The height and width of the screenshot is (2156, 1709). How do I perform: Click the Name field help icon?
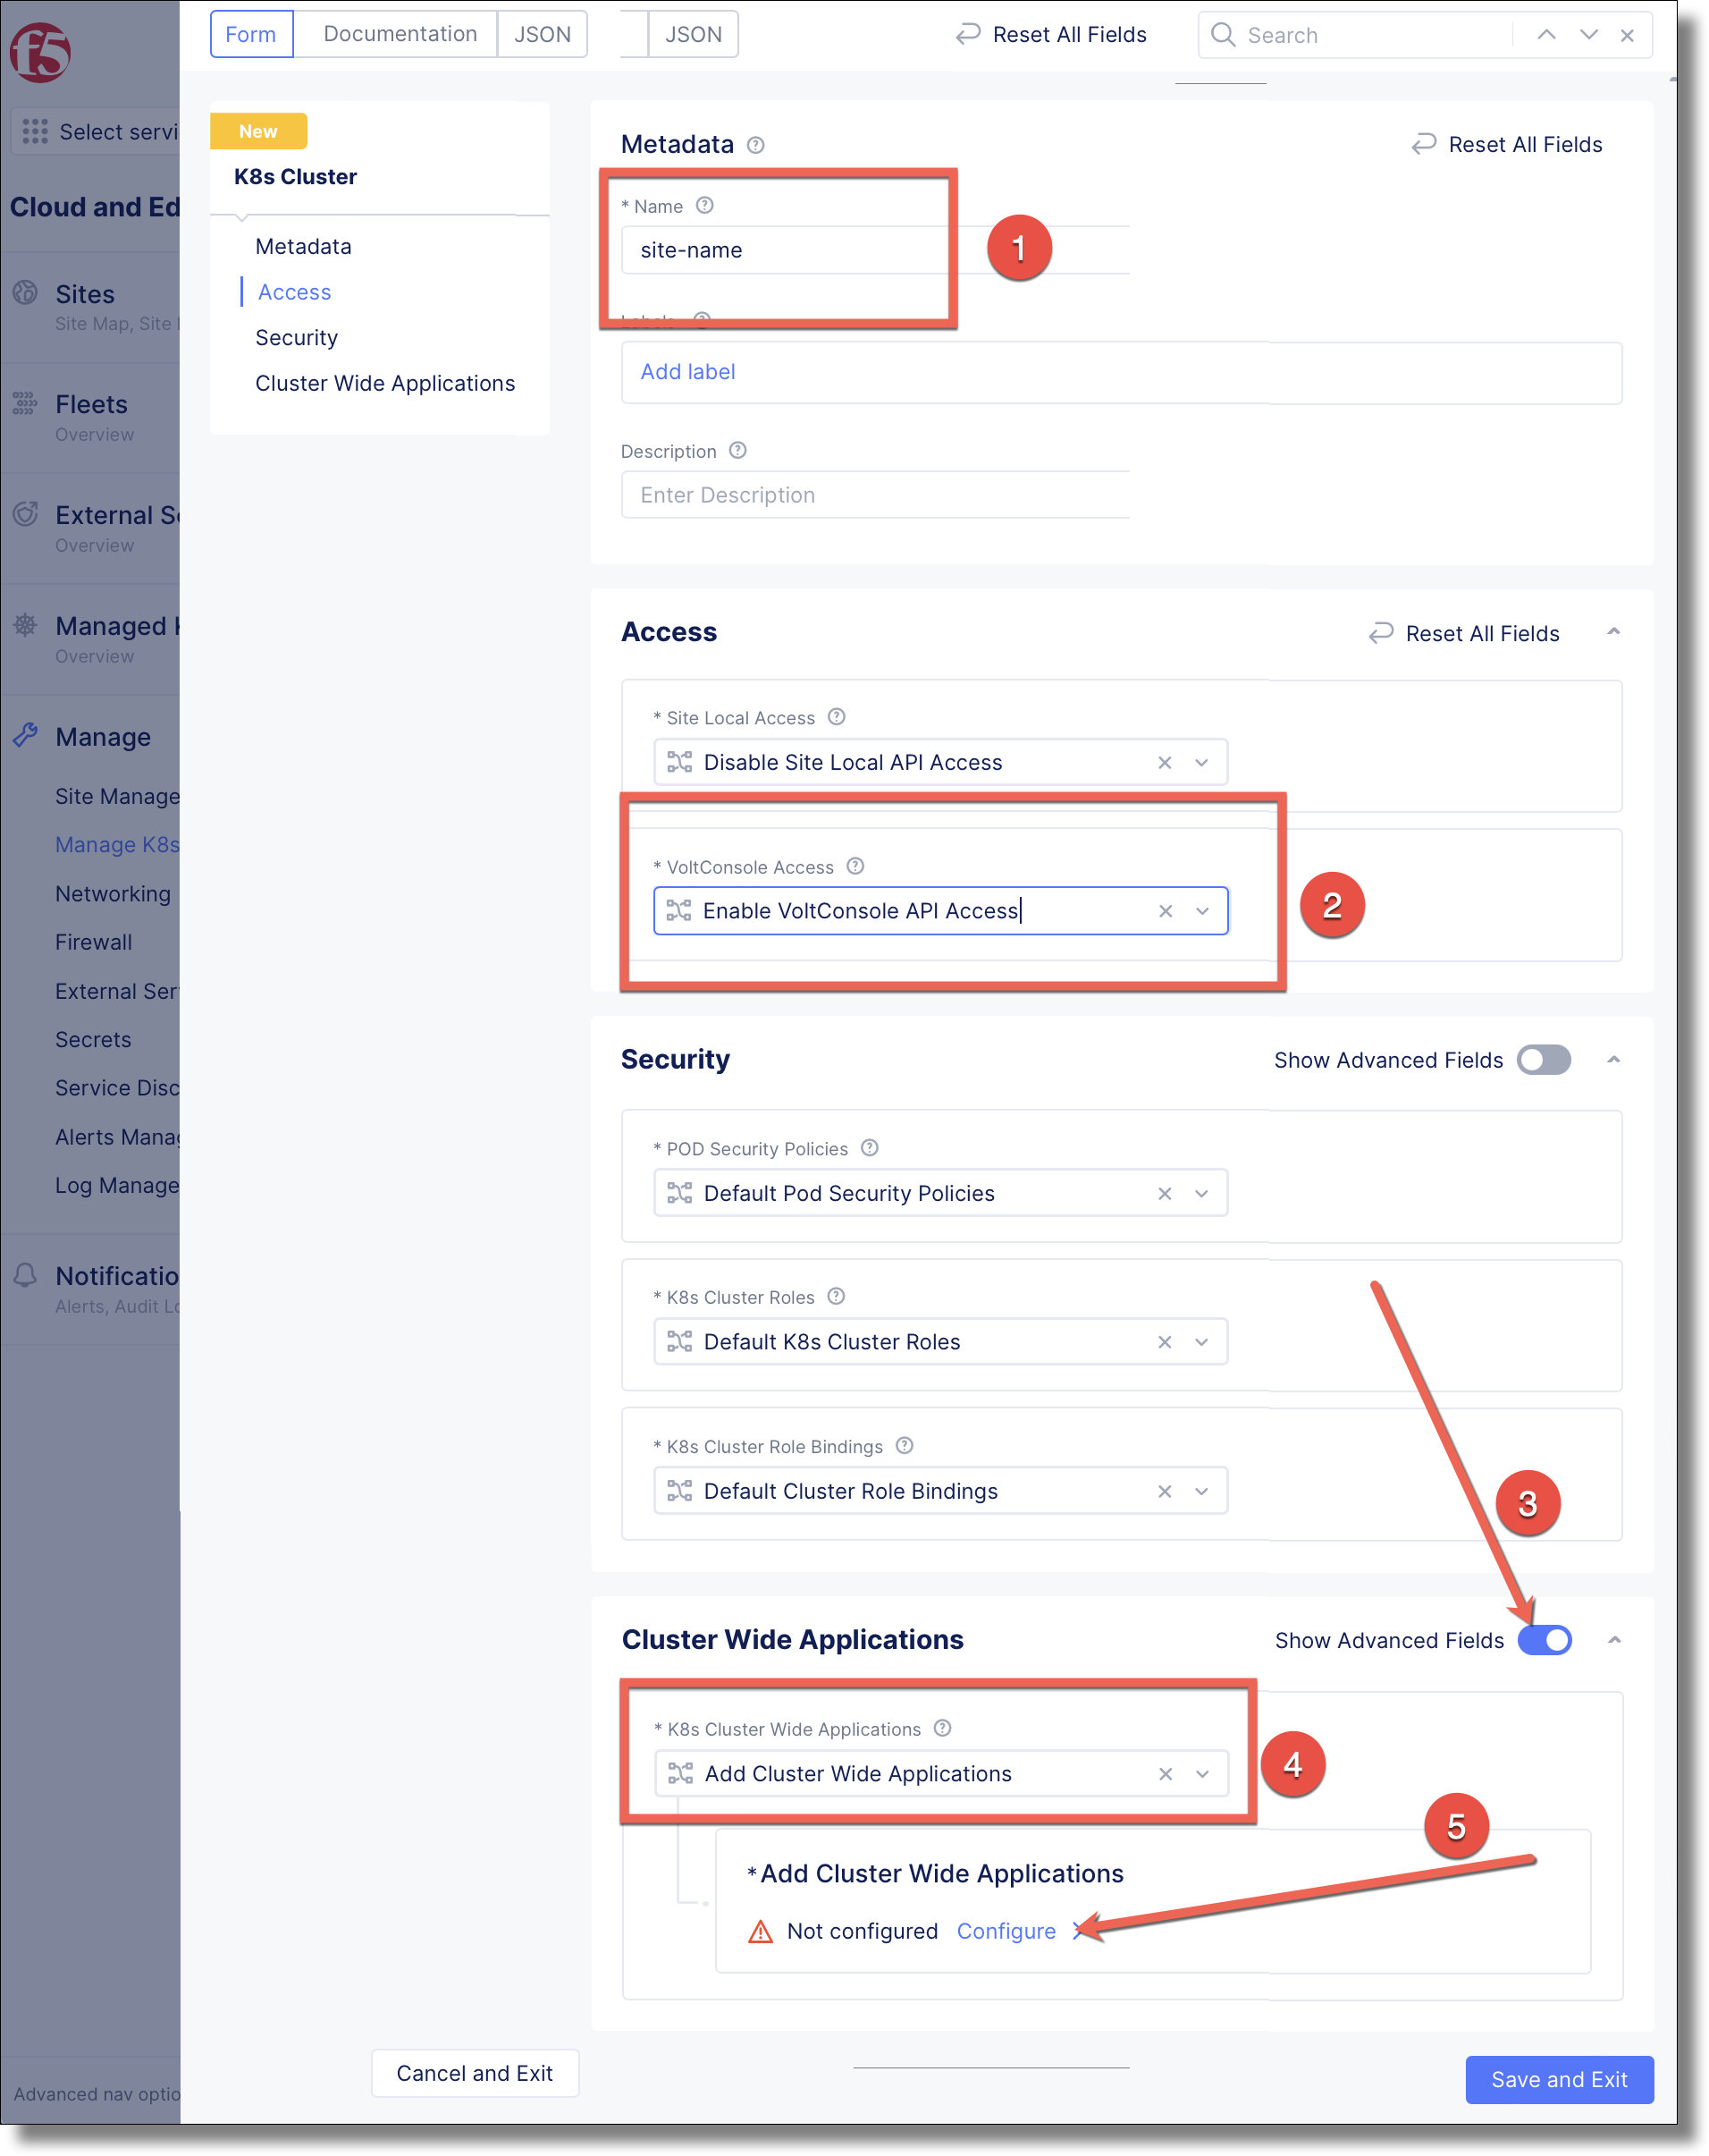[x=704, y=205]
